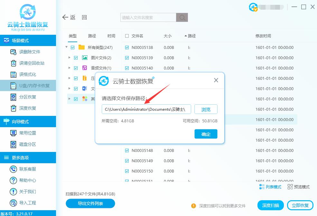Expand the 图片文件 tree node
This screenshot has width=317, height=216.
tap(69, 58)
